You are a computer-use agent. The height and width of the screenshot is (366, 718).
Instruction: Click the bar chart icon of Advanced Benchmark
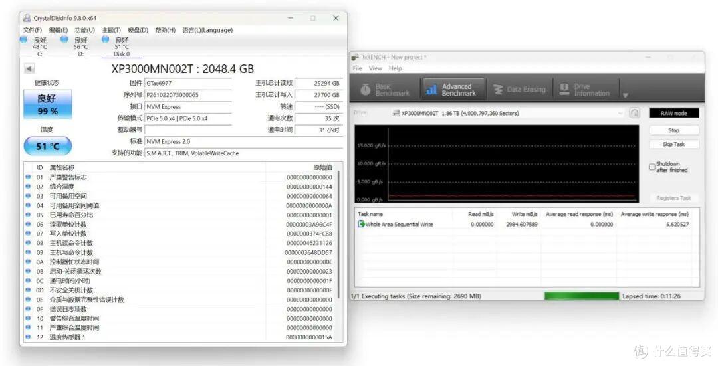(x=431, y=90)
